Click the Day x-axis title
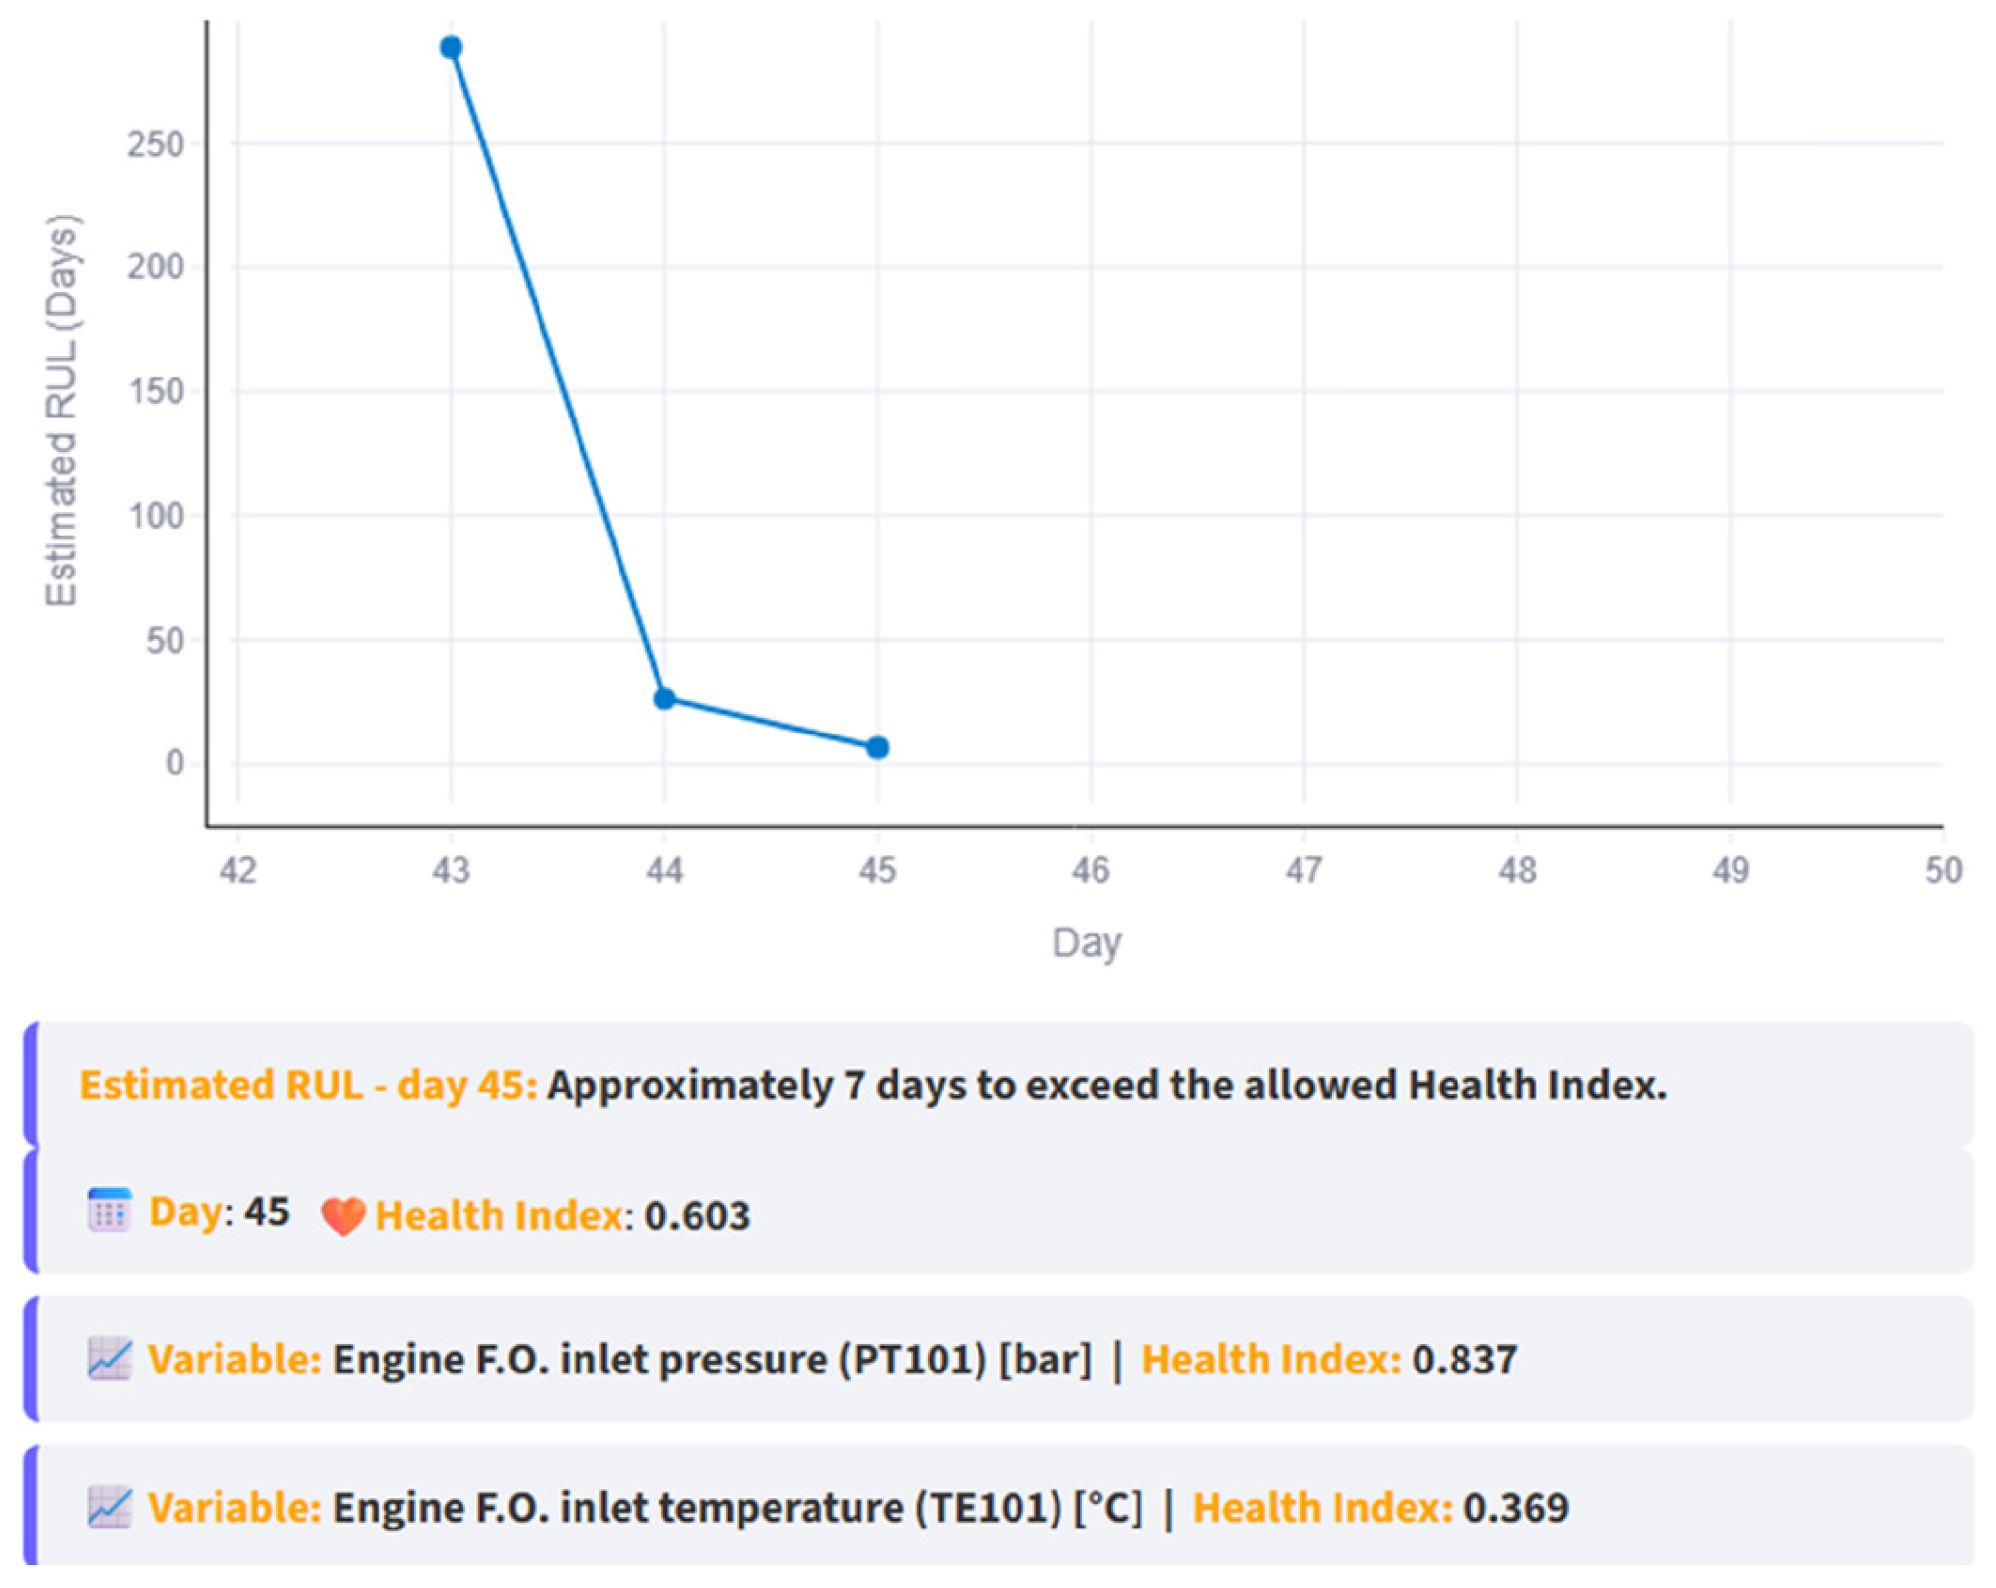 (1086, 943)
